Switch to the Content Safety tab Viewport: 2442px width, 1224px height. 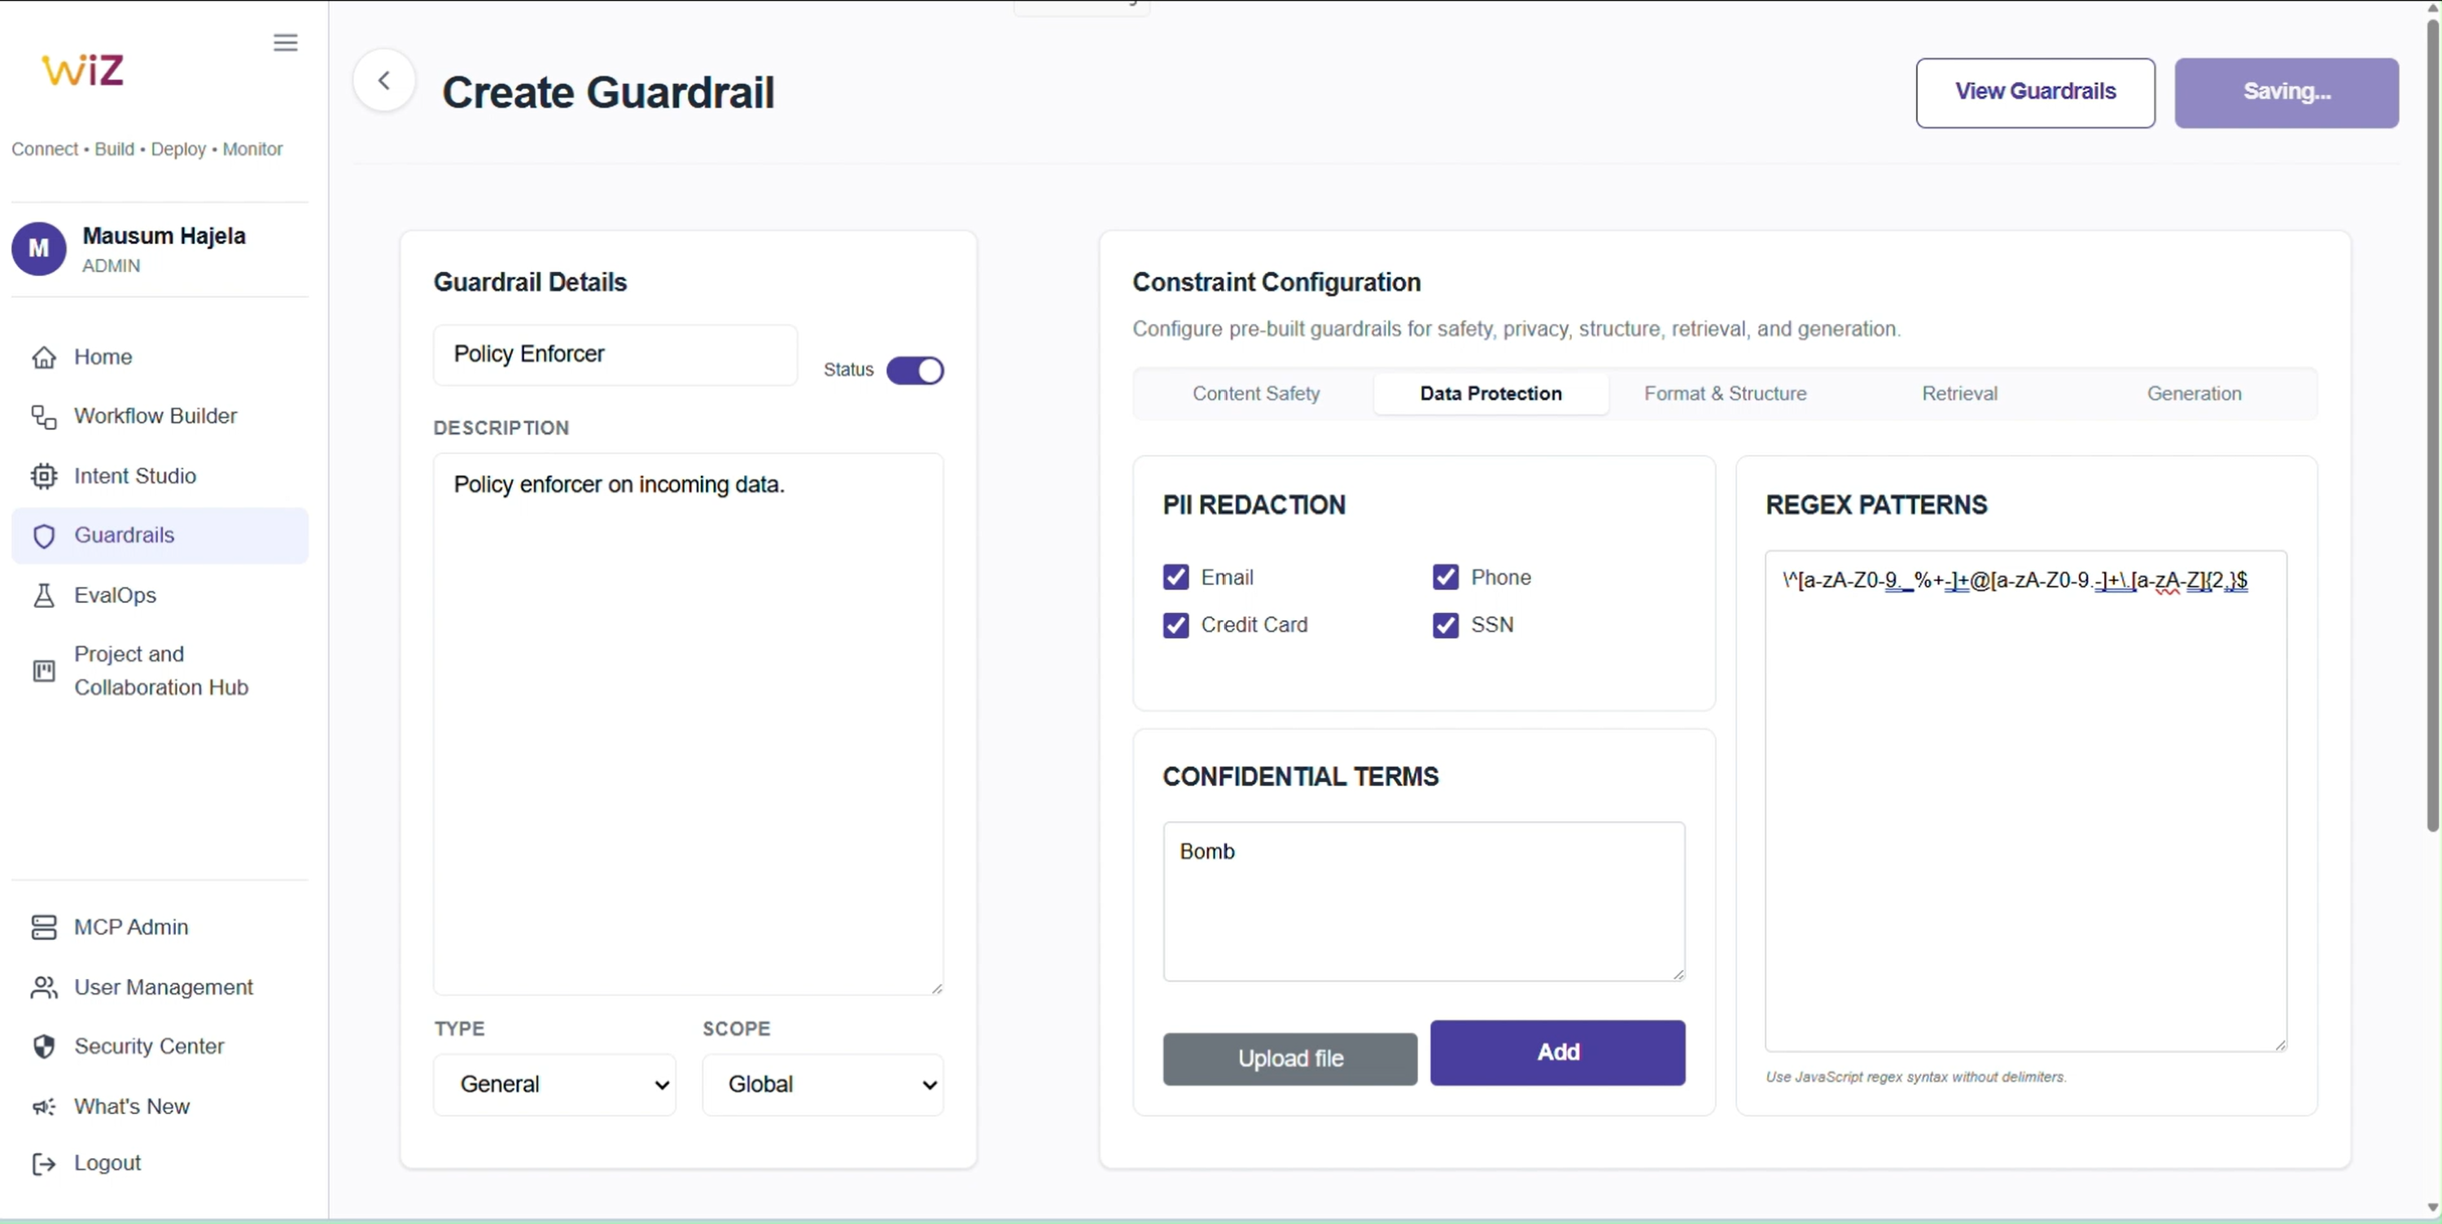coord(1256,392)
